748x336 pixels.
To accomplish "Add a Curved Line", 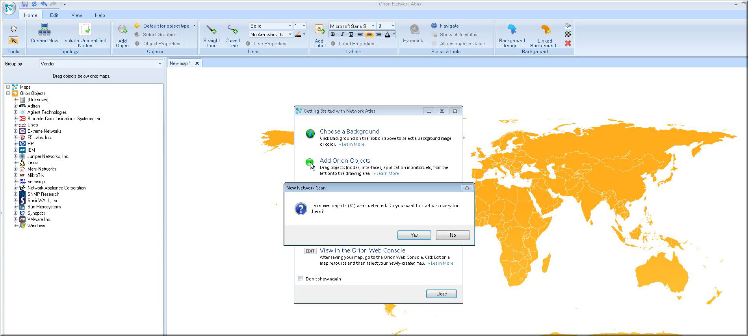I will [233, 35].
